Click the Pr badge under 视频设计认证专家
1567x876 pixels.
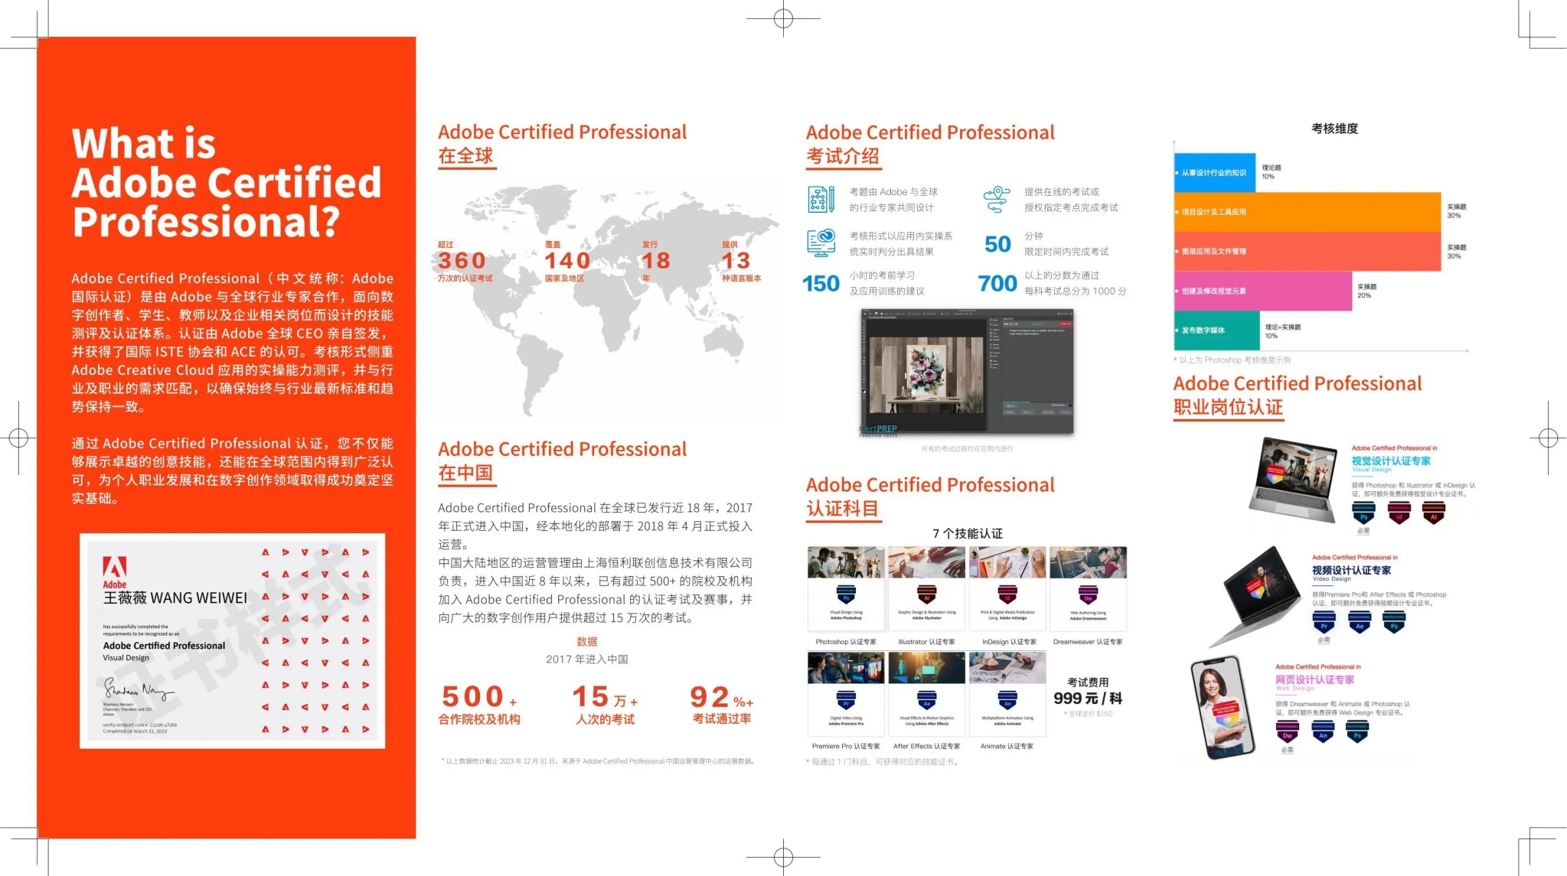(1324, 623)
